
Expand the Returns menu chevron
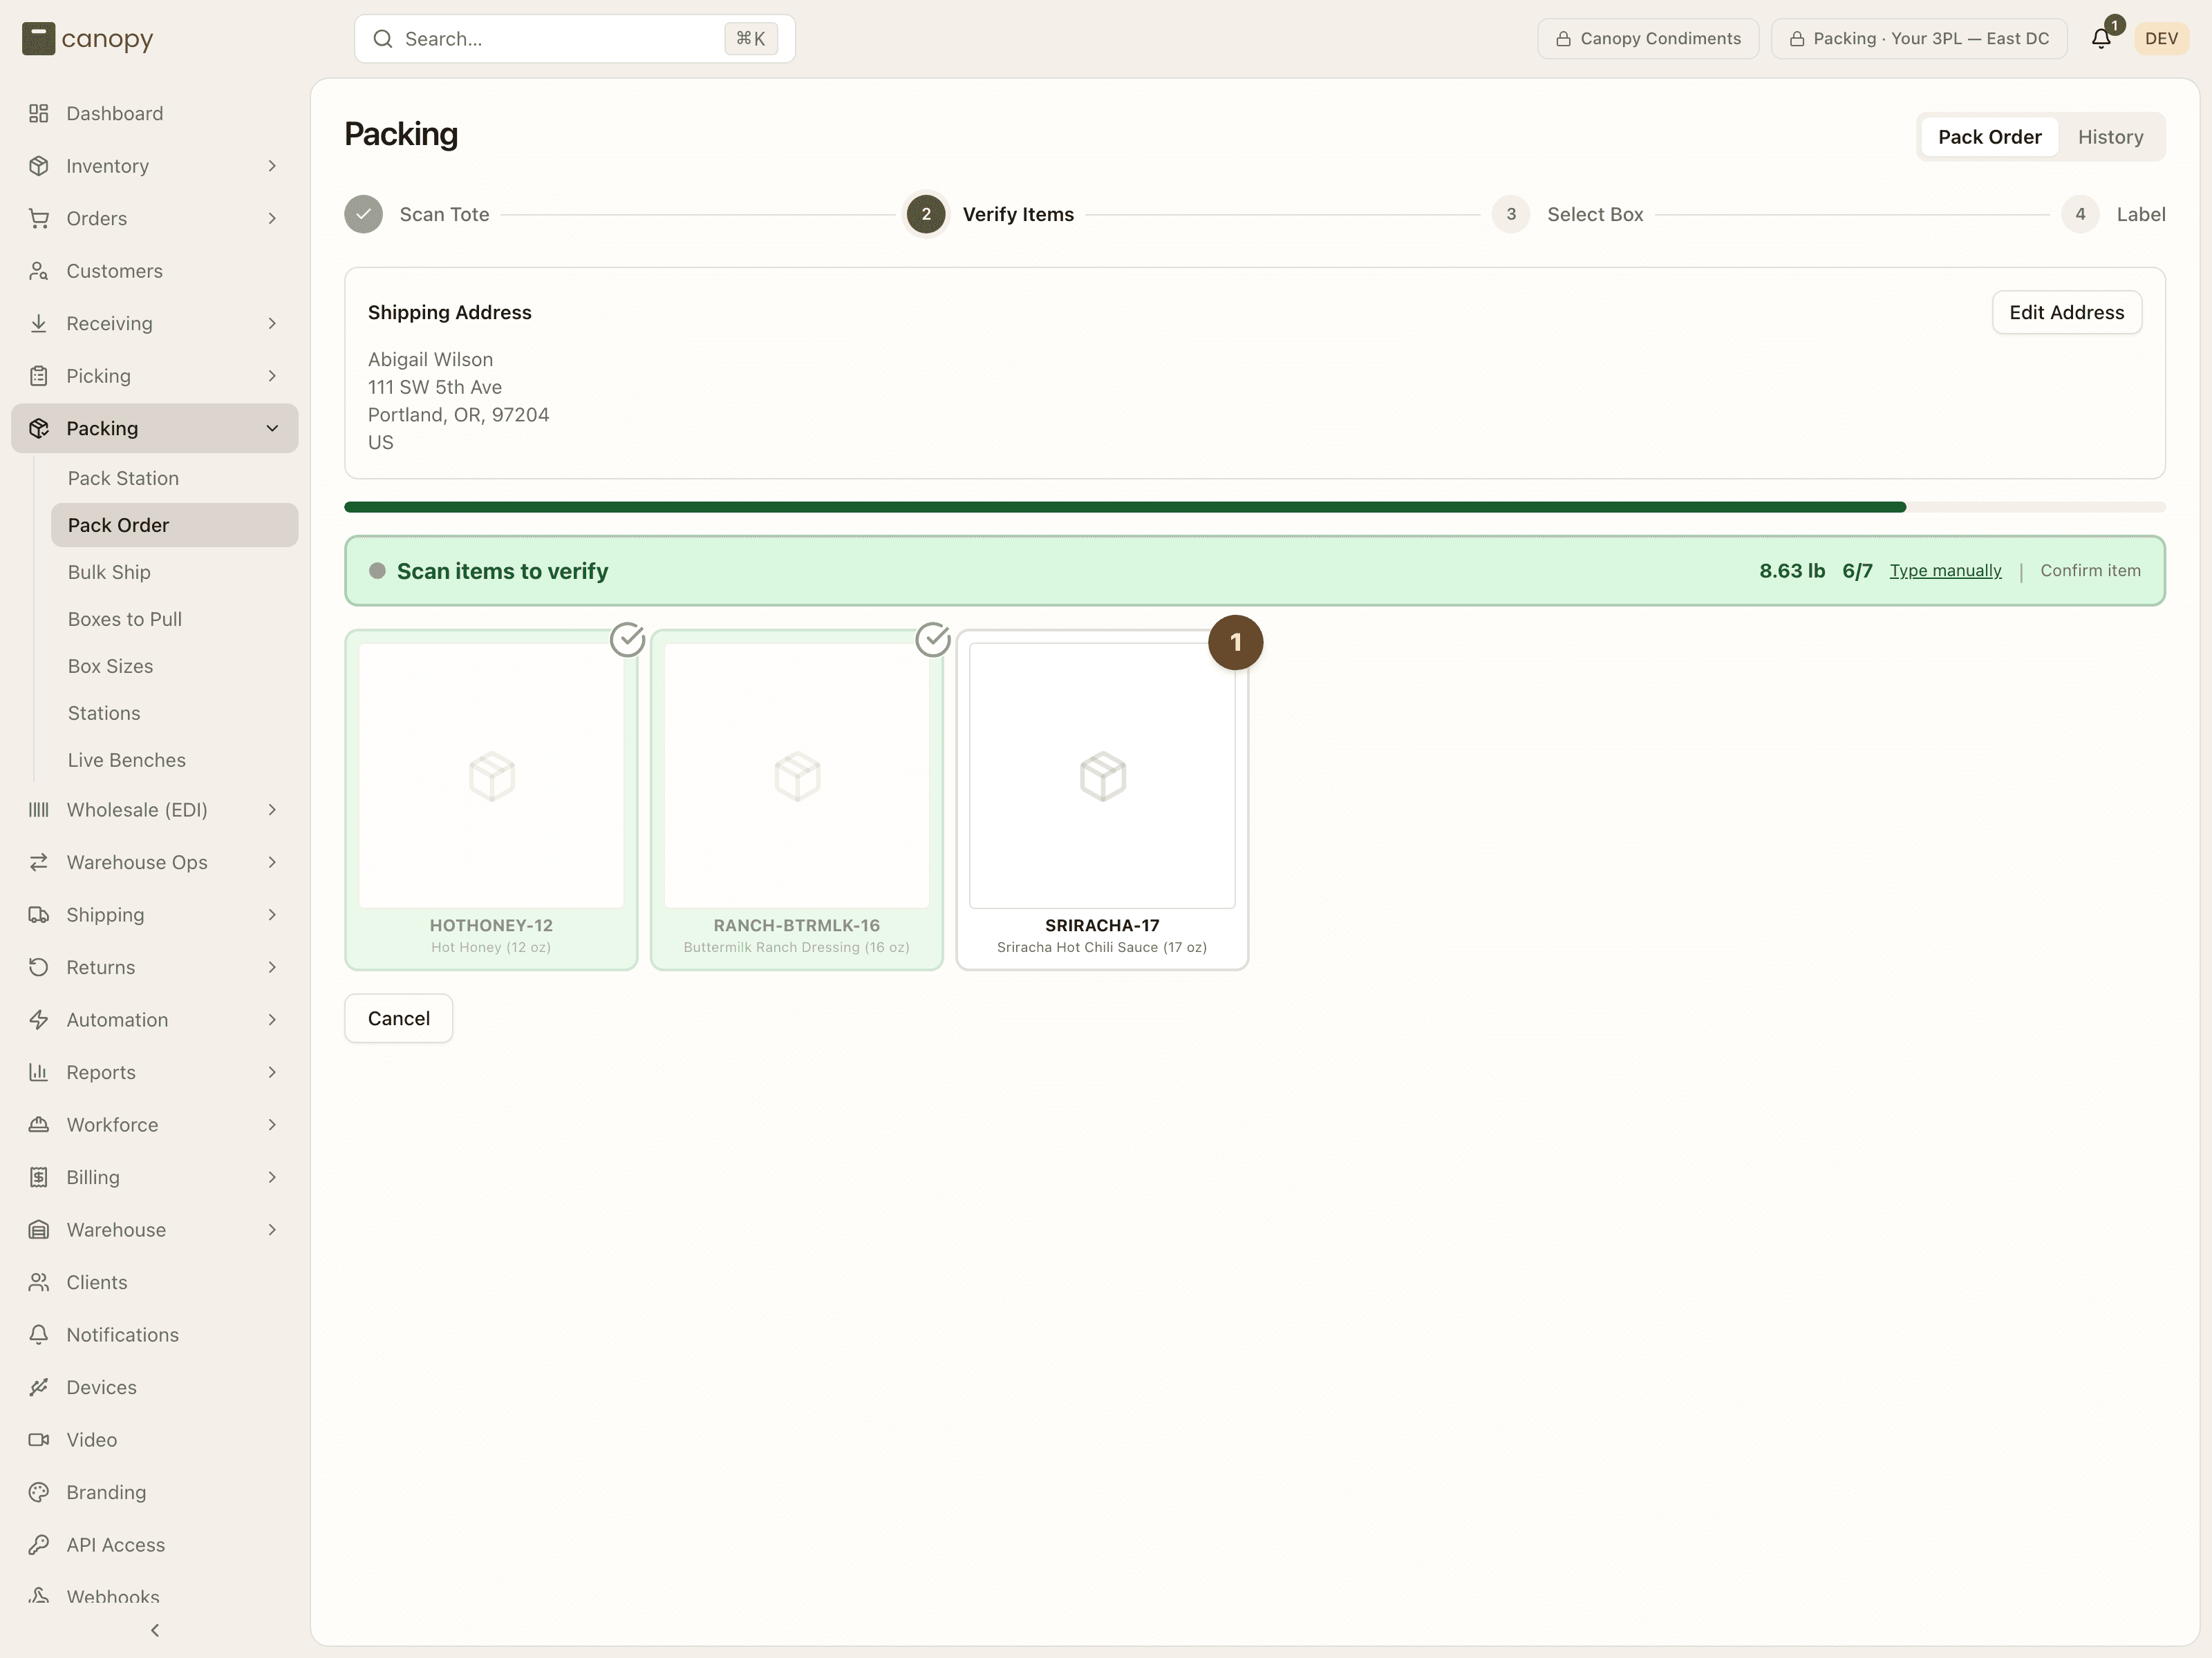(272, 967)
